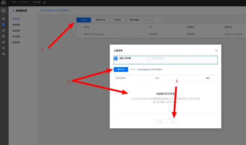
Task: Close the 上传文件 dialog with the X
Action: [x=216, y=50]
